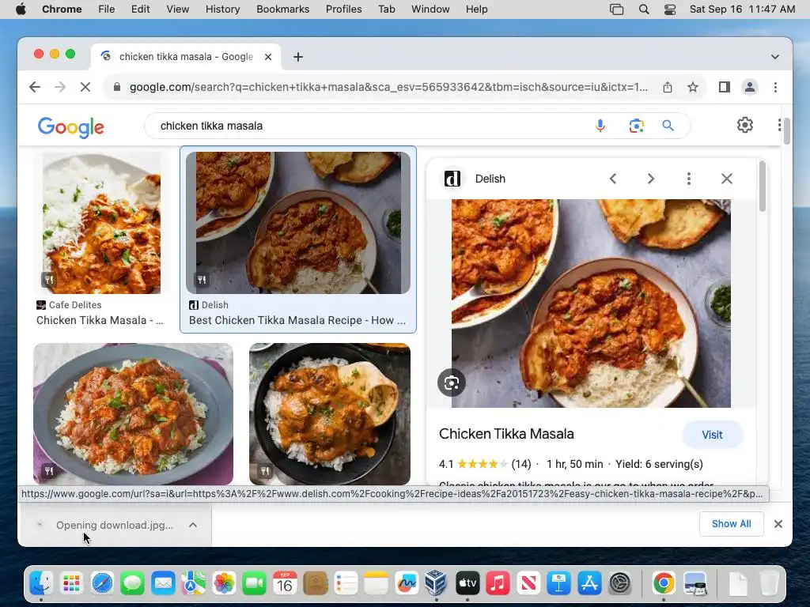810x607 pixels.
Task: Close the Delish image preview panel
Action: [727, 179]
